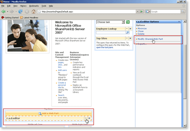The image size is (190, 131).
Task: Click the Add a Web Part icon
Action: (40, 113)
